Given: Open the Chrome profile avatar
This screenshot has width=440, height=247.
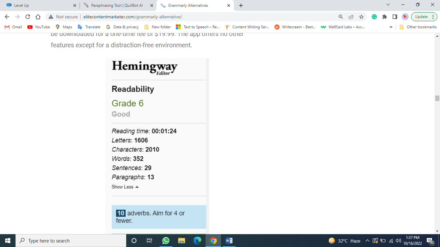Looking at the screenshot, I should point(405,17).
